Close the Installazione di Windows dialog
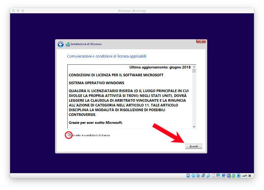Viewport: 264px width, 190px height. point(201,41)
